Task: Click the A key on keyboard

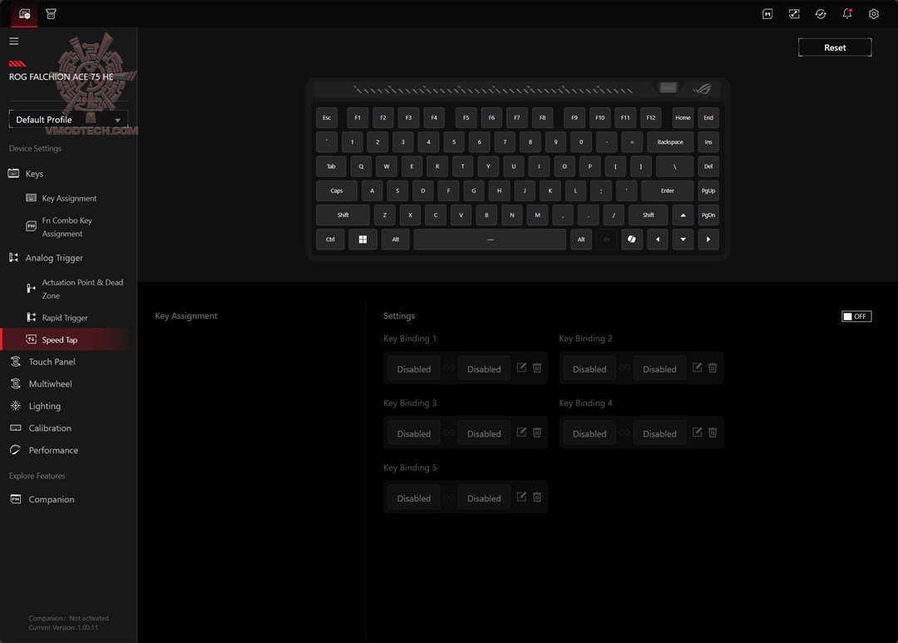Action: (x=373, y=190)
